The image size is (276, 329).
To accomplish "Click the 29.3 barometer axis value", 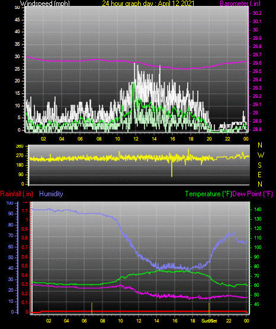I will 257,88.
